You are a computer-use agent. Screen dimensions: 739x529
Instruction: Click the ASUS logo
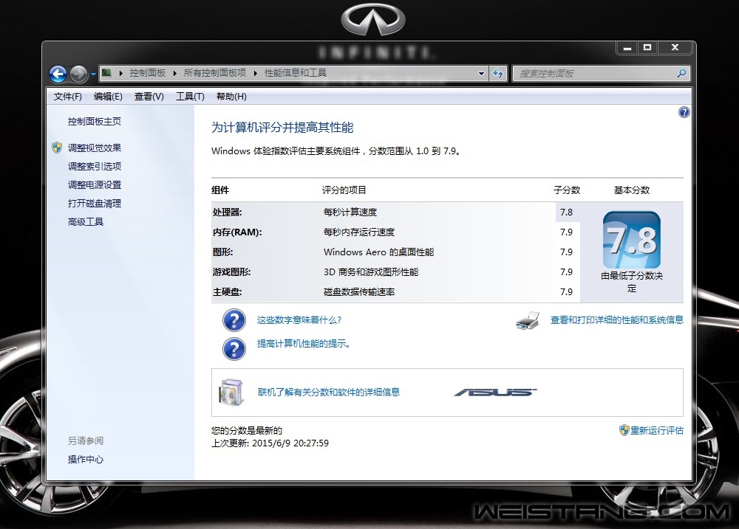[495, 392]
